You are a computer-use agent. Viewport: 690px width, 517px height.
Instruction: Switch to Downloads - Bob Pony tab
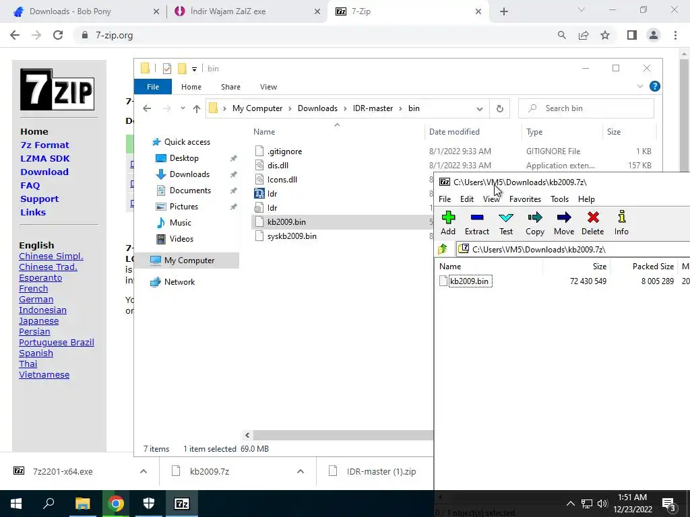[x=84, y=11]
